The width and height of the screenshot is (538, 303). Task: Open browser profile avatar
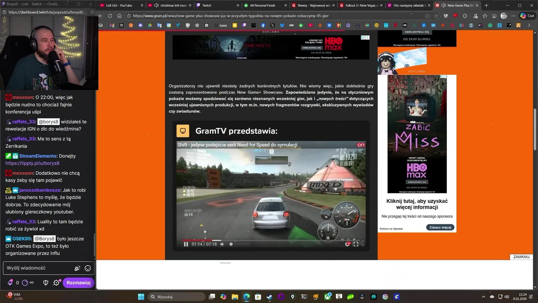[x=504, y=16]
